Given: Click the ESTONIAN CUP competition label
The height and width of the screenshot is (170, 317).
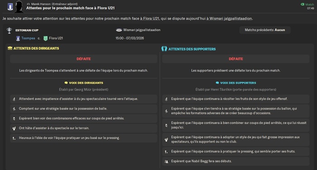Looking at the screenshot, I should [x=27, y=30].
